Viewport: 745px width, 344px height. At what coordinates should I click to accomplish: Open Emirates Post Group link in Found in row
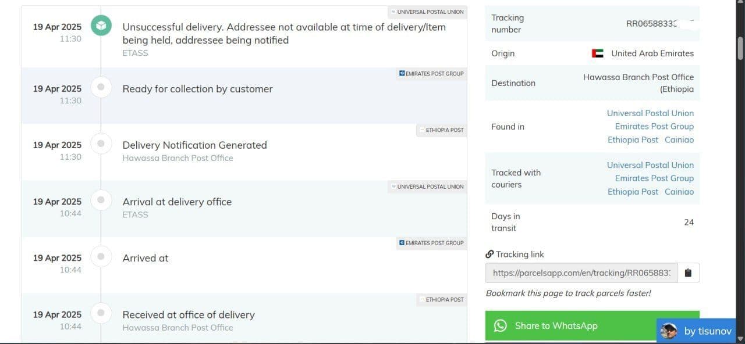(654, 126)
